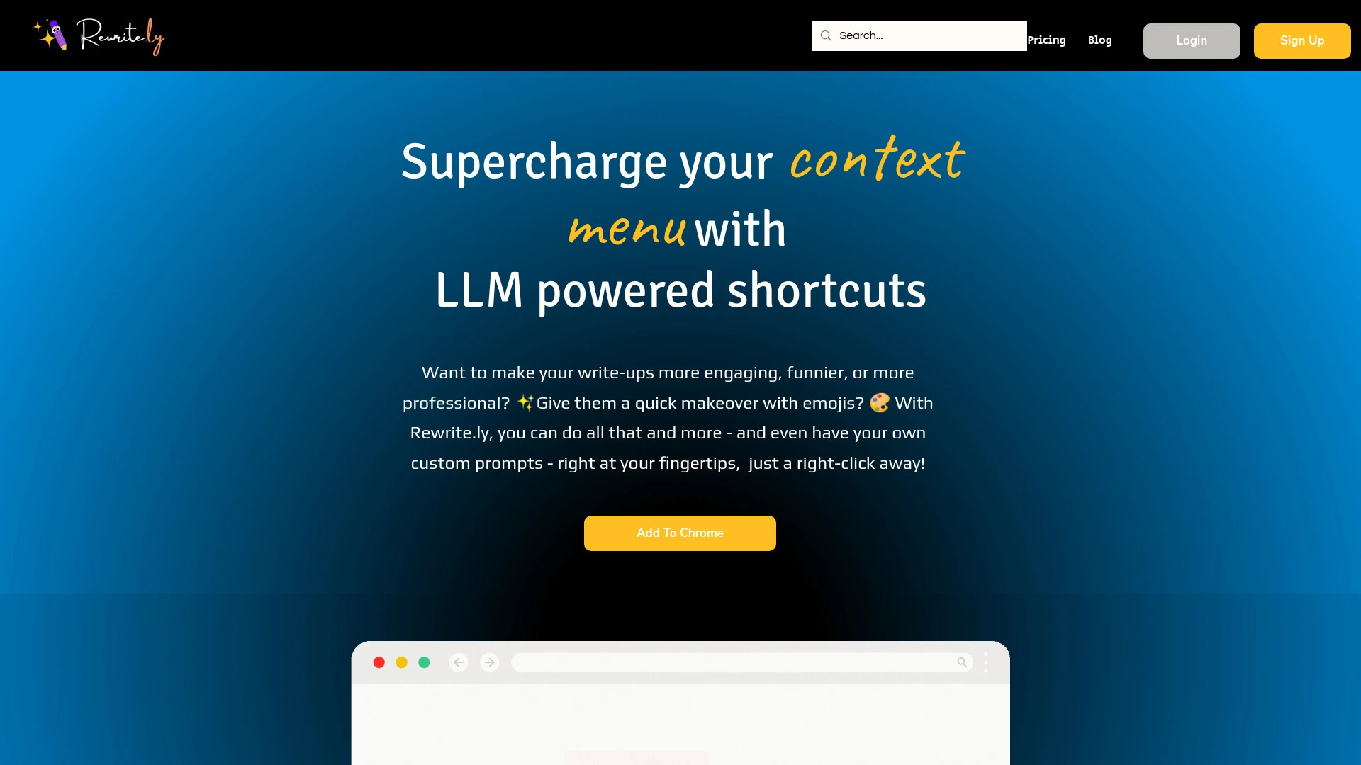This screenshot has width=1361, height=765.
Task: Click inside the search input field
Action: [x=919, y=35]
